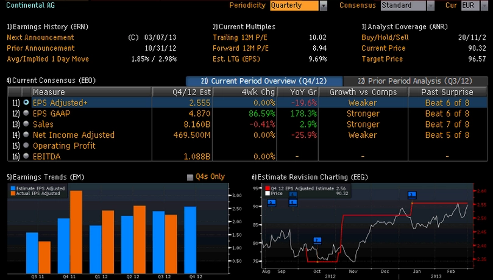The image size is (493, 280).
Task: Click the 469.500M Net Income estimate
Action: [x=192, y=135]
